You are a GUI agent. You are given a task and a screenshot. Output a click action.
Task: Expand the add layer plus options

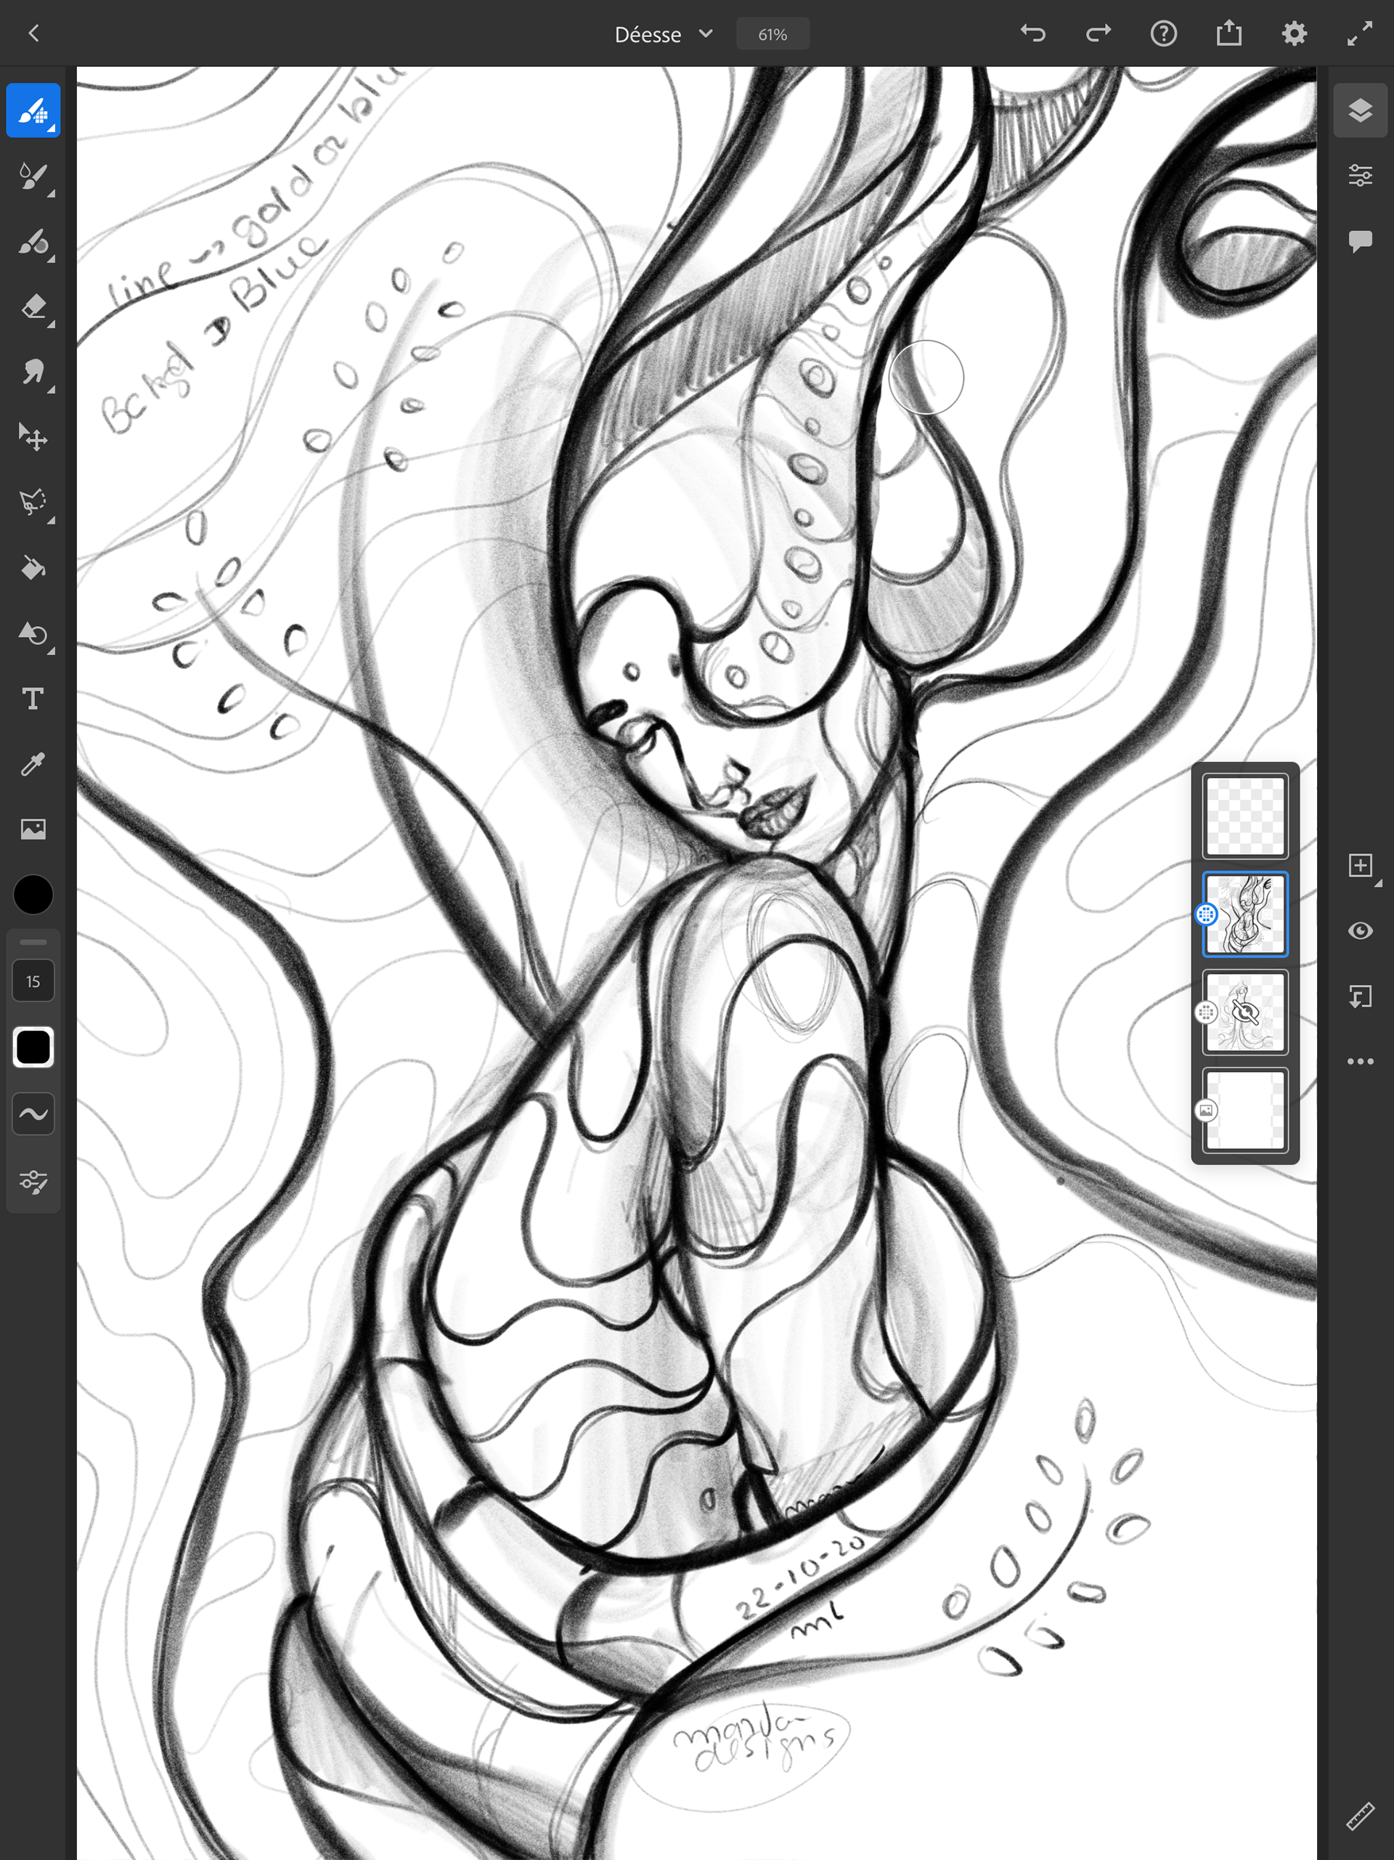(x=1360, y=865)
